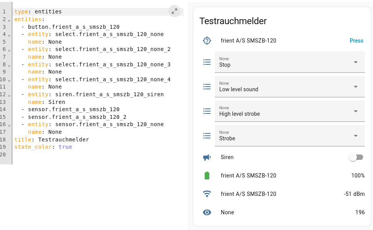Click the list icon beside Low level sound

pyautogui.click(x=207, y=87)
